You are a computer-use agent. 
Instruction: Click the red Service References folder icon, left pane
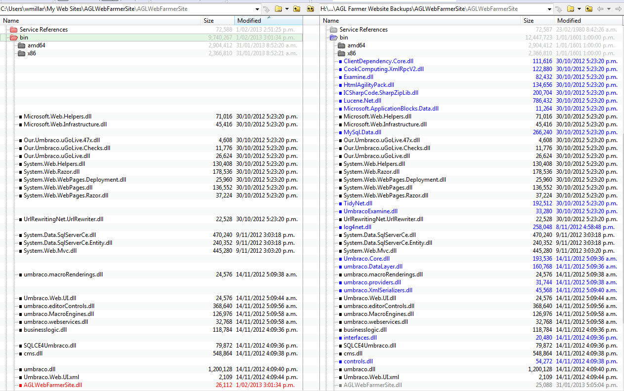pos(14,30)
